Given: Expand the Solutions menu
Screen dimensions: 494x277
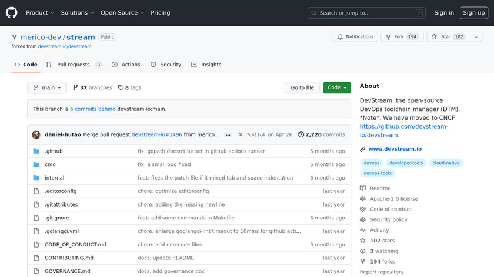Looking at the screenshot, I should click(x=77, y=13).
